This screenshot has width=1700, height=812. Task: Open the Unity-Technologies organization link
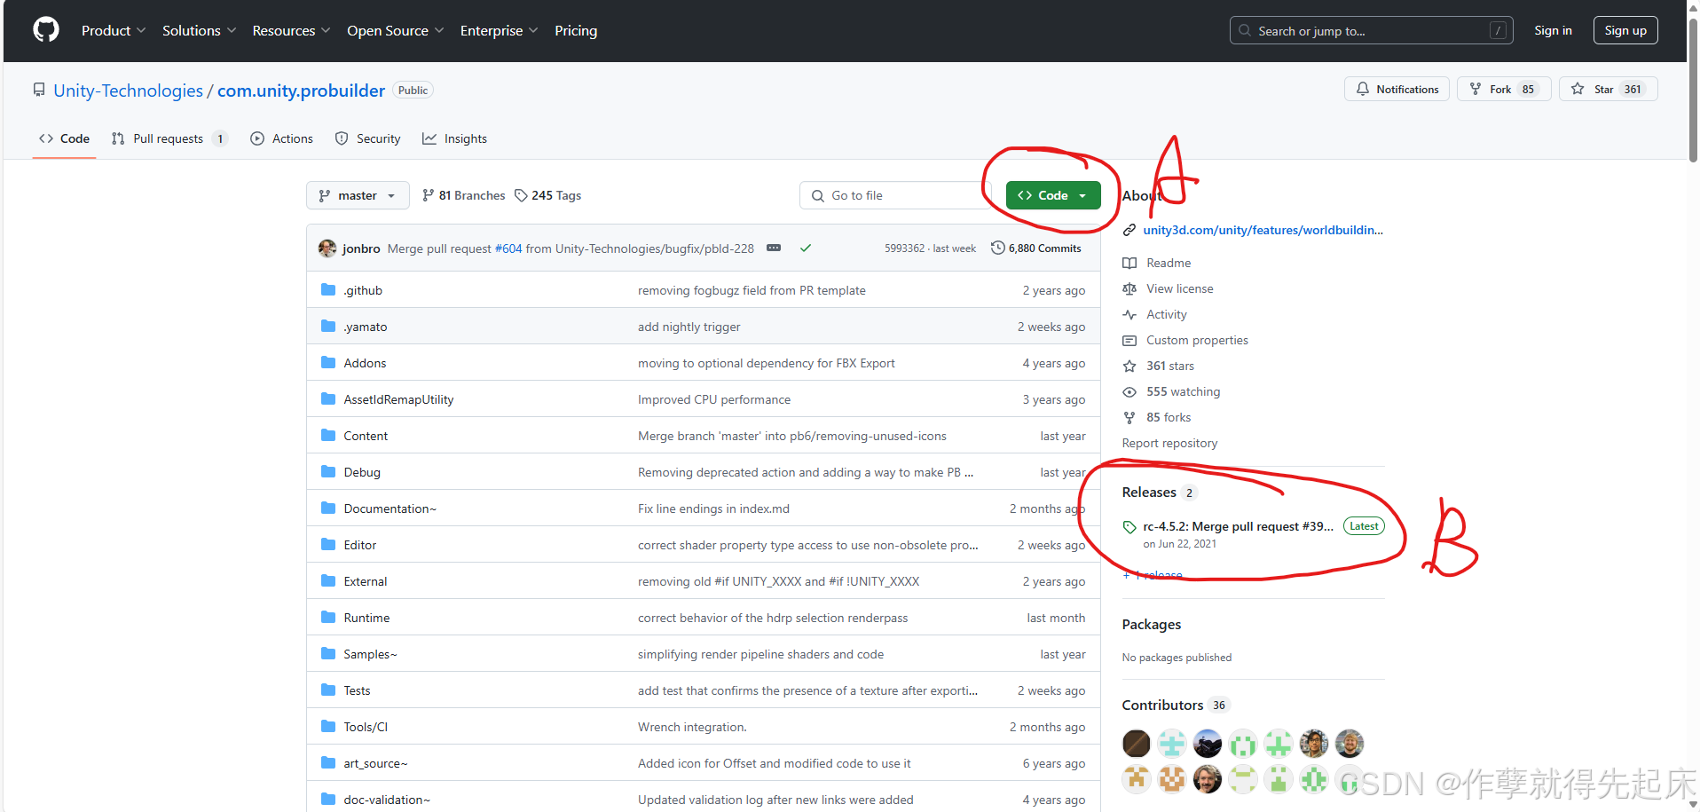[128, 91]
